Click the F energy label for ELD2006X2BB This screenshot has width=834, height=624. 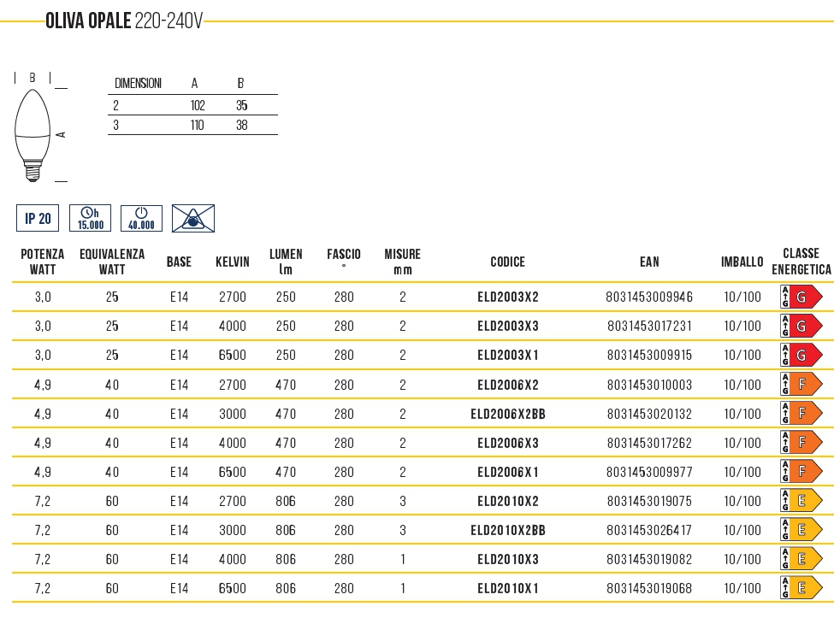(801, 414)
